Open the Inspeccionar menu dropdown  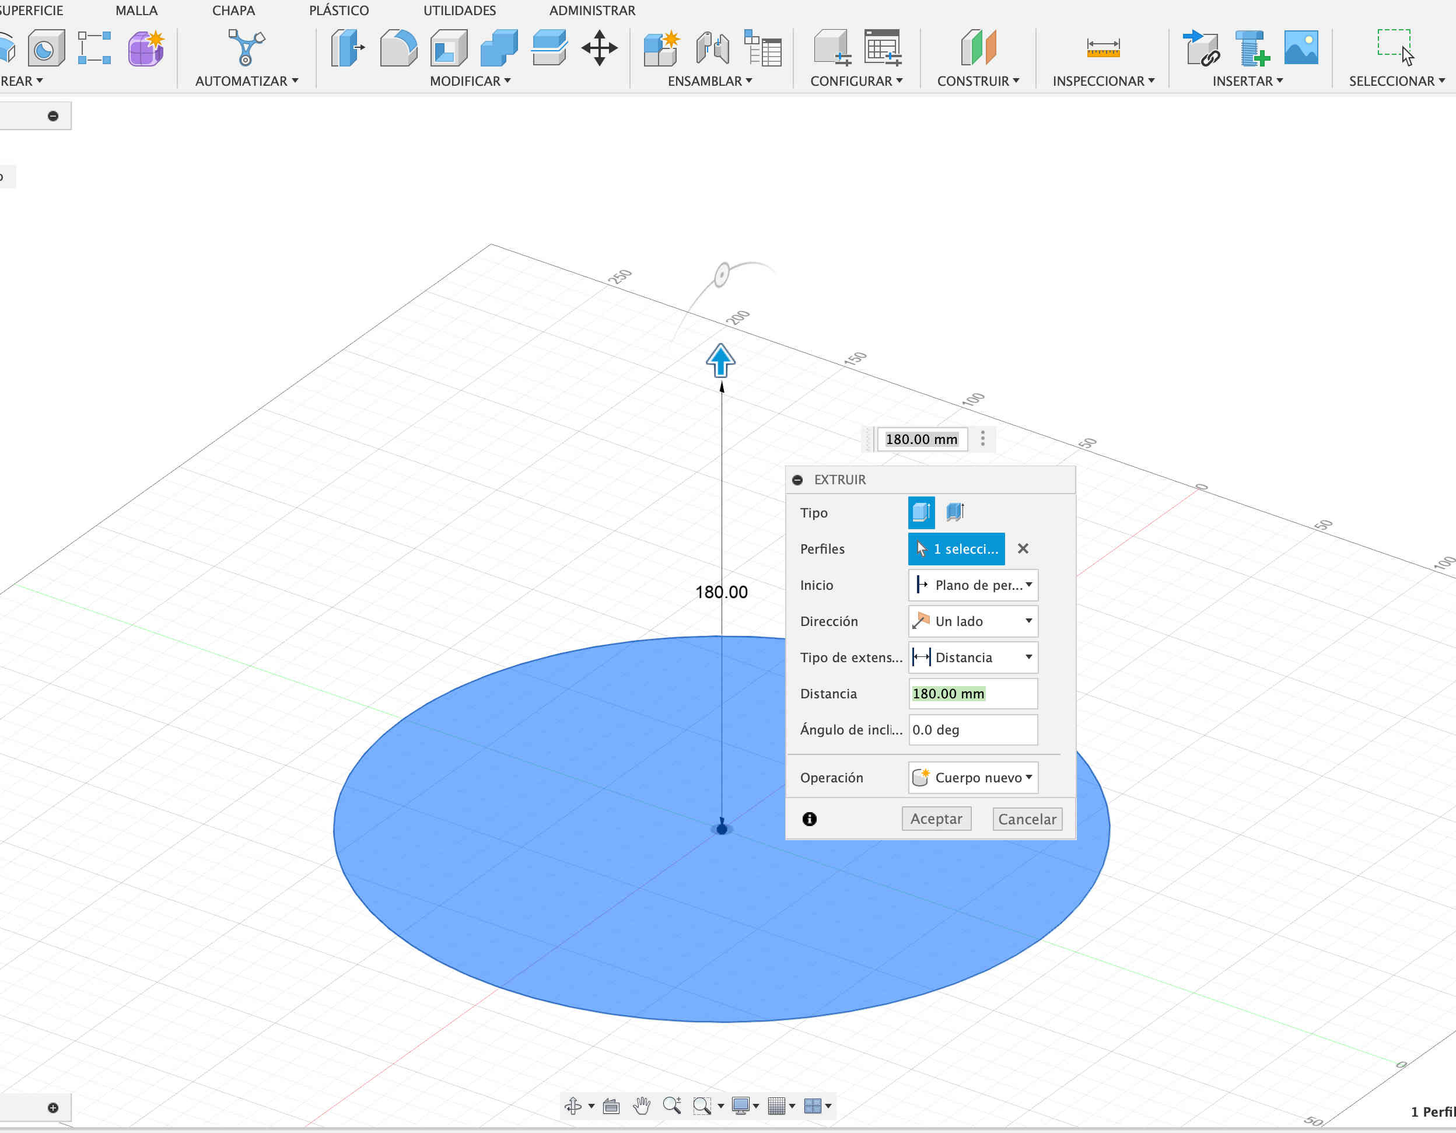click(1103, 81)
